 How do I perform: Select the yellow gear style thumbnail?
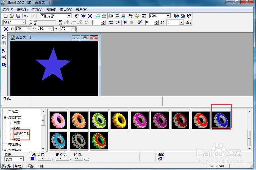coord(119,120)
